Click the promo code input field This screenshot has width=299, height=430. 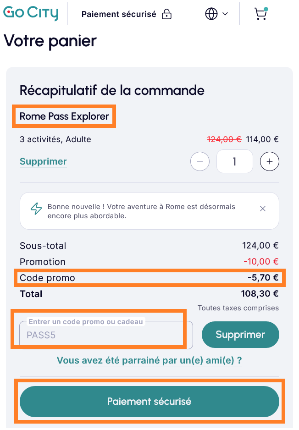[101, 335]
